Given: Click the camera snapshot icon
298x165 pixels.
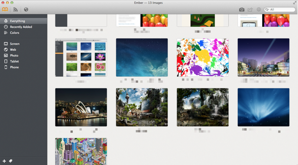Looking at the screenshot, I should click(242, 10).
